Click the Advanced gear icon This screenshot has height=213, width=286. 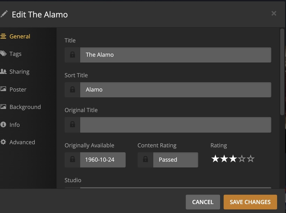tap(3, 142)
